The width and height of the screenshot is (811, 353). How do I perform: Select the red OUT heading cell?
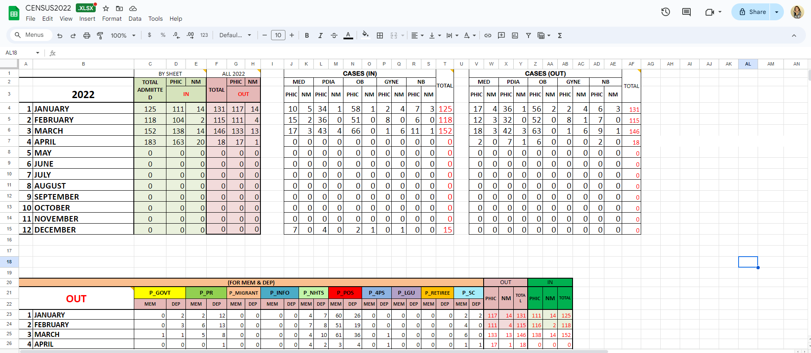[x=76, y=298]
